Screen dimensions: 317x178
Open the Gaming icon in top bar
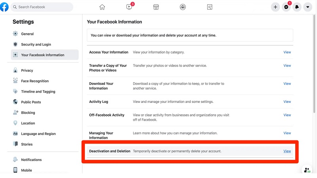point(210,7)
